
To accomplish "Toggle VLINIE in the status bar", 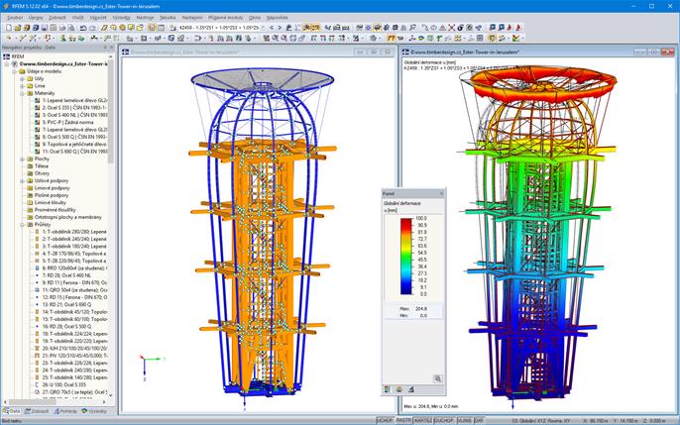I will [x=465, y=420].
